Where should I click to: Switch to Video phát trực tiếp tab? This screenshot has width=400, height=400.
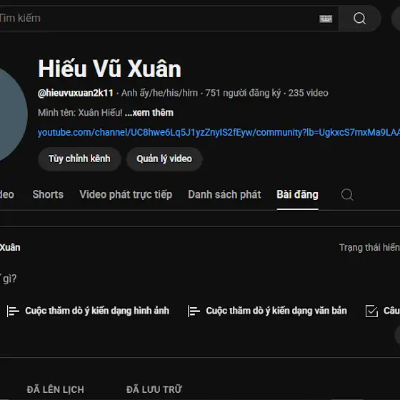tap(126, 194)
